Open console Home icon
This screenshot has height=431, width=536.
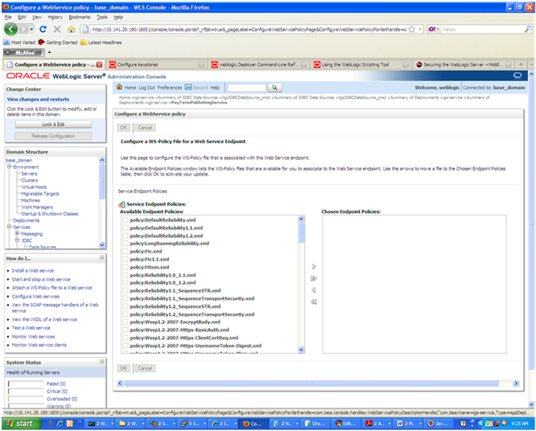point(119,87)
